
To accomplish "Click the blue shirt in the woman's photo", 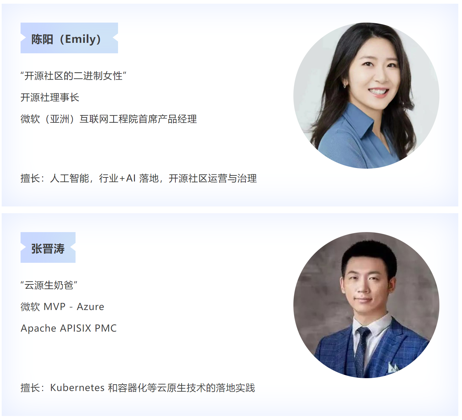I will click(x=354, y=142).
